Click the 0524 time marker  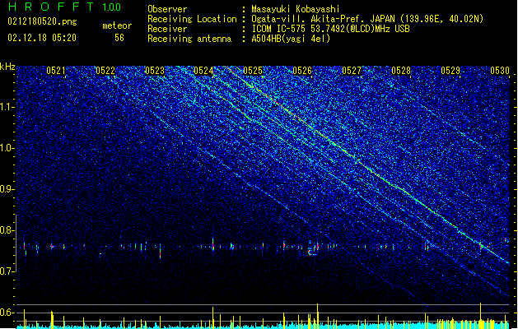[x=203, y=71]
